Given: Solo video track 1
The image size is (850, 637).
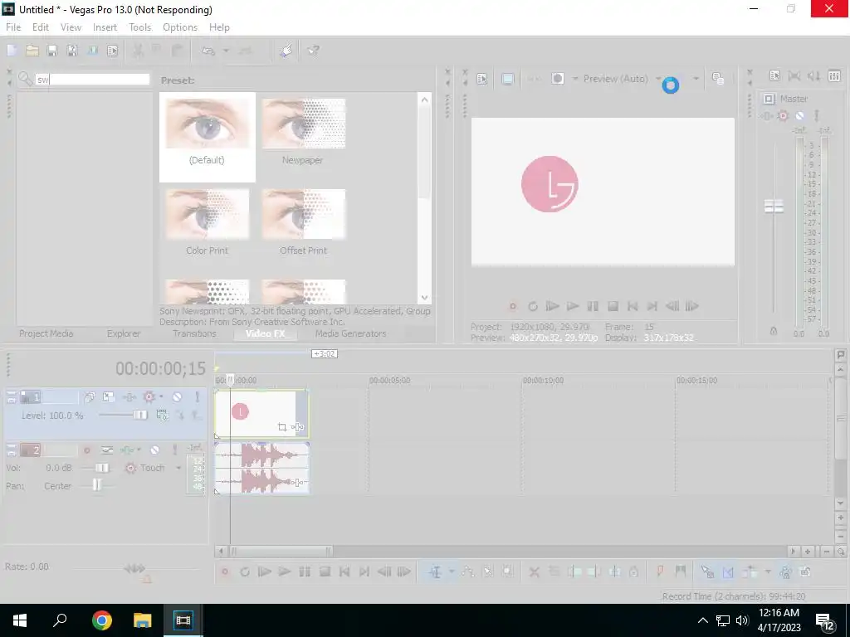Looking at the screenshot, I should 197,397.
